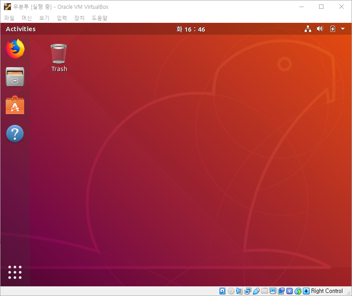Viewport: 352px width, 296px height.
Task: Minimize the VirtualBox window
Action: (302, 7)
